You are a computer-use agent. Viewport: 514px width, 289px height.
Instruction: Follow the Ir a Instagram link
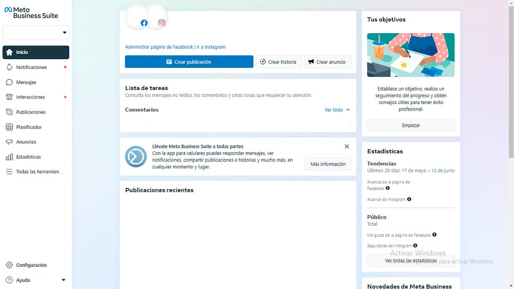211,47
